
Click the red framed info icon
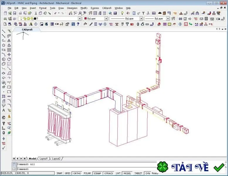point(186,24)
